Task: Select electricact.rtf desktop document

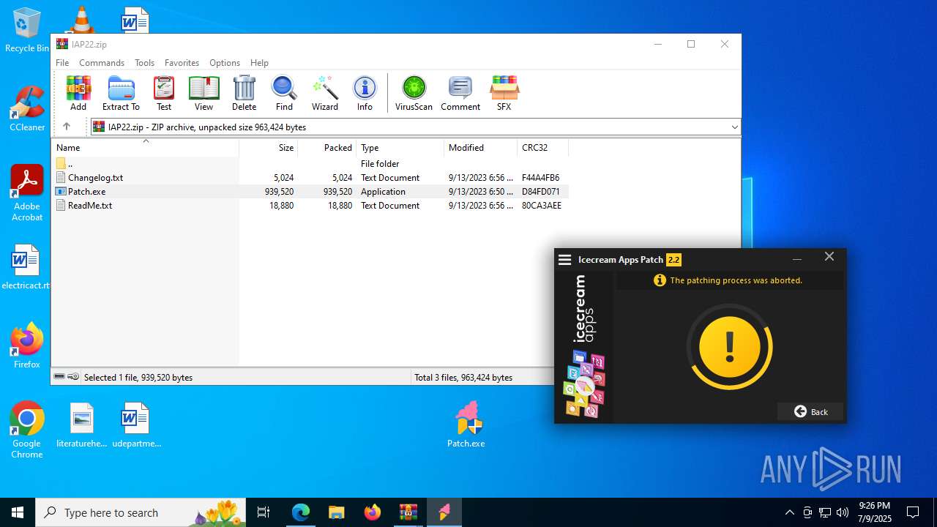Action: coord(27,267)
